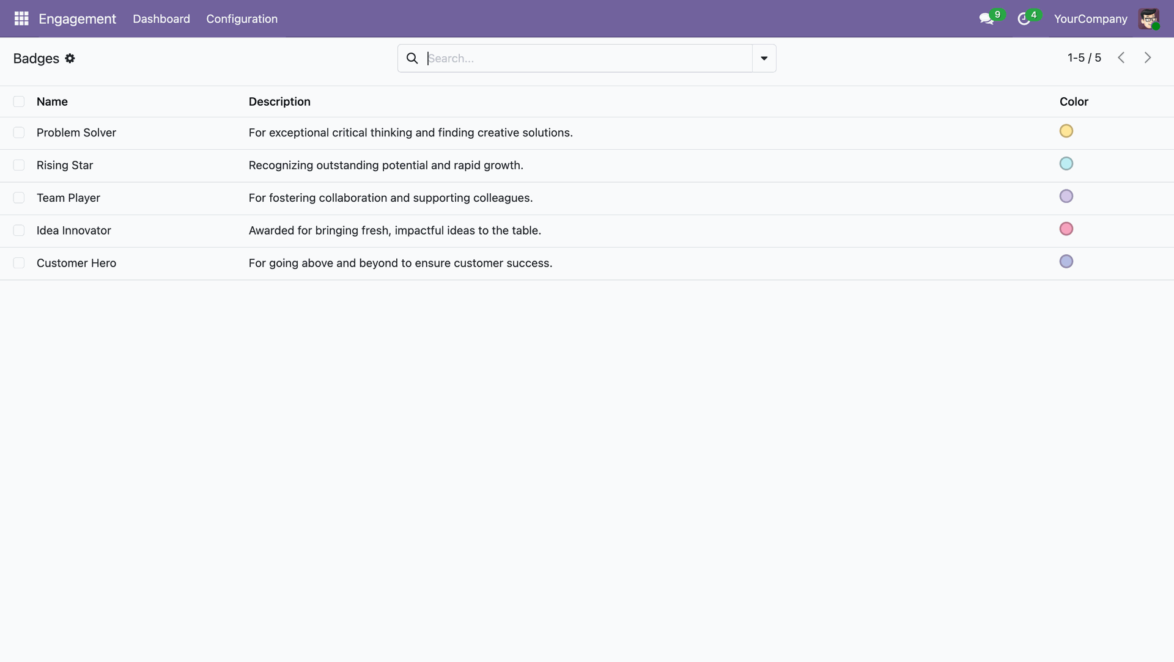Click the user avatar picture
The image size is (1174, 662).
(x=1148, y=19)
